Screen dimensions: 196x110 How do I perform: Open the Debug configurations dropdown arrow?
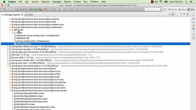click(33, 9)
